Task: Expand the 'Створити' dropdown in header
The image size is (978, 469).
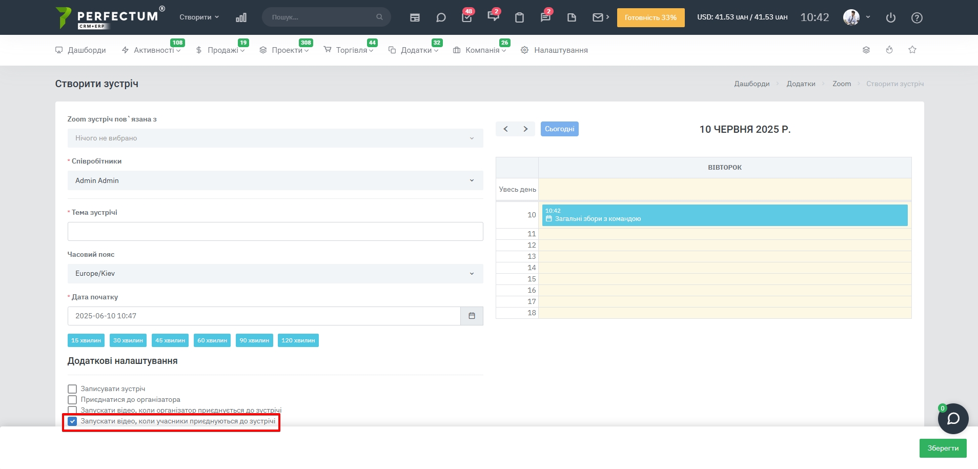Action: [x=199, y=17]
